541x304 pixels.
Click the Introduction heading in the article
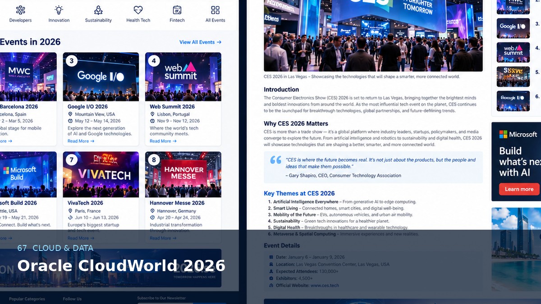281,90
